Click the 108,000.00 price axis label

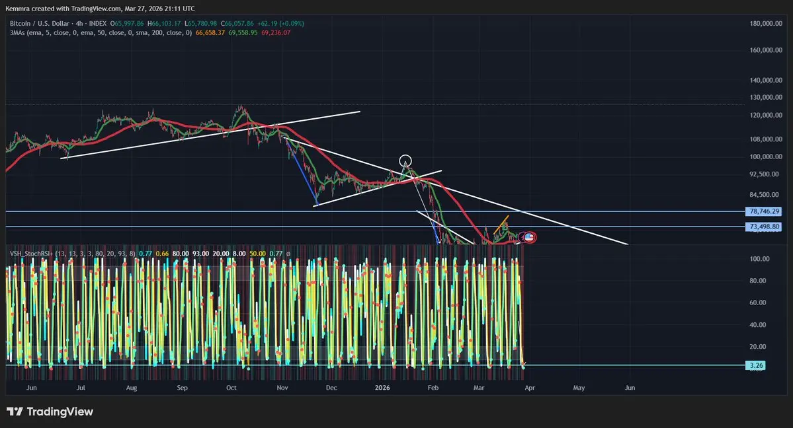coord(766,139)
